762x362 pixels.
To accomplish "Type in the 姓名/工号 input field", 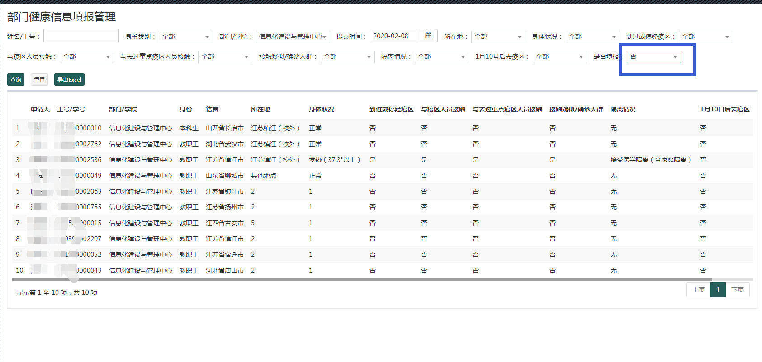I will click(x=81, y=36).
